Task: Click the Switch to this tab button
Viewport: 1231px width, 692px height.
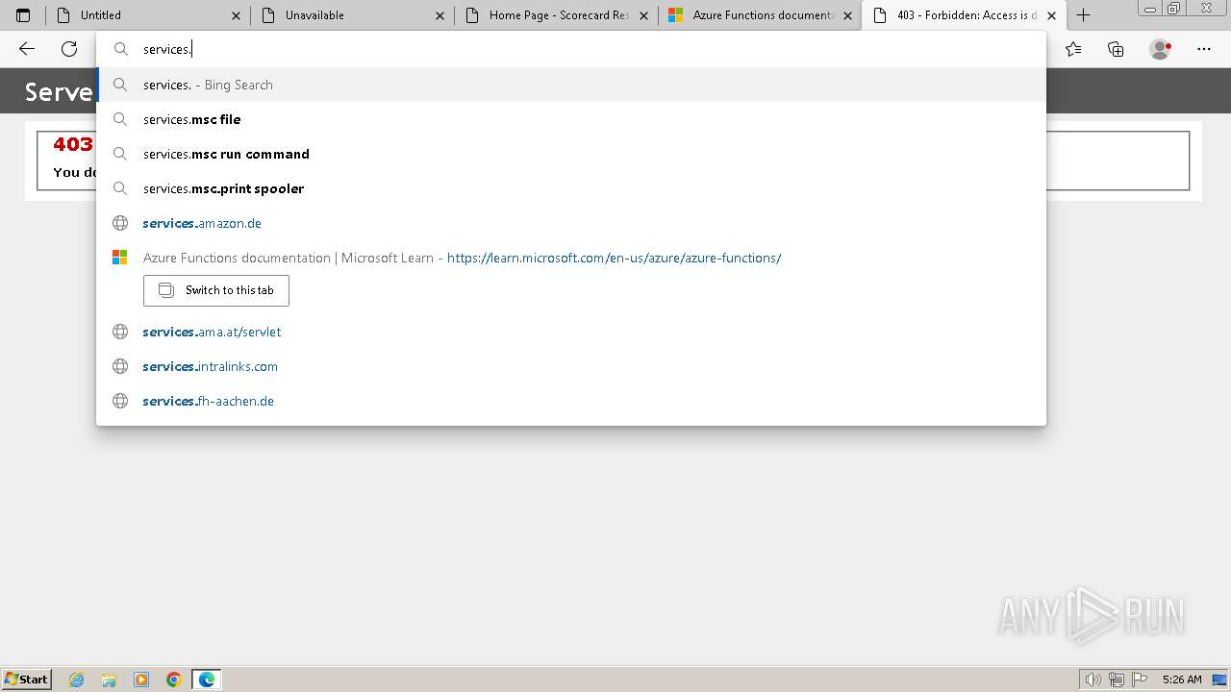Action: click(216, 290)
